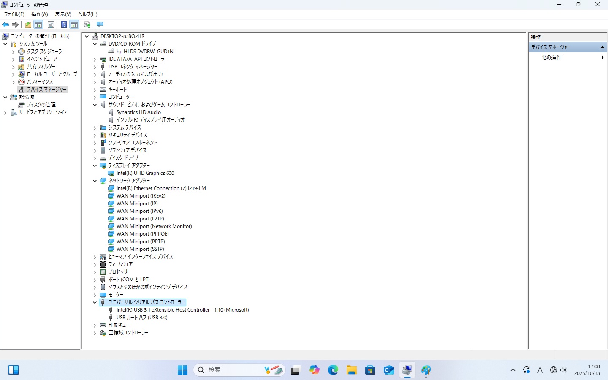
Task: Toggle Show/Hide Action Pane toolbar button
Action: point(74,25)
